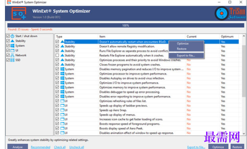The width and height of the screenshot is (247, 149).
Task: Choose Export to file... in context menu
Action: pyautogui.click(x=186, y=56)
